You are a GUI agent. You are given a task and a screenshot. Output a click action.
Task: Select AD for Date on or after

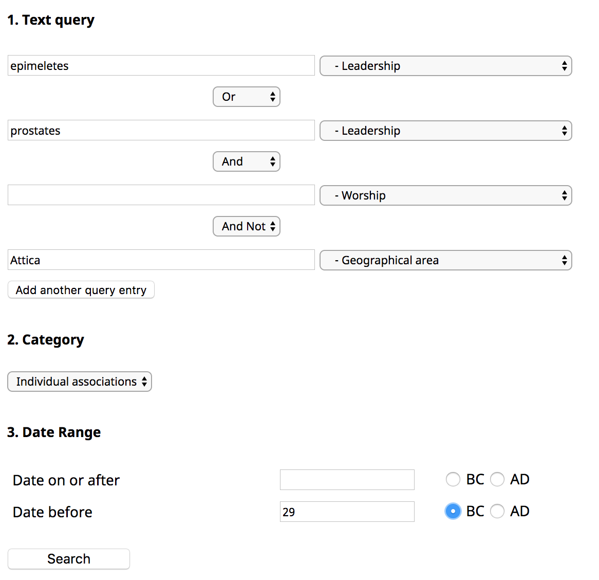click(497, 479)
